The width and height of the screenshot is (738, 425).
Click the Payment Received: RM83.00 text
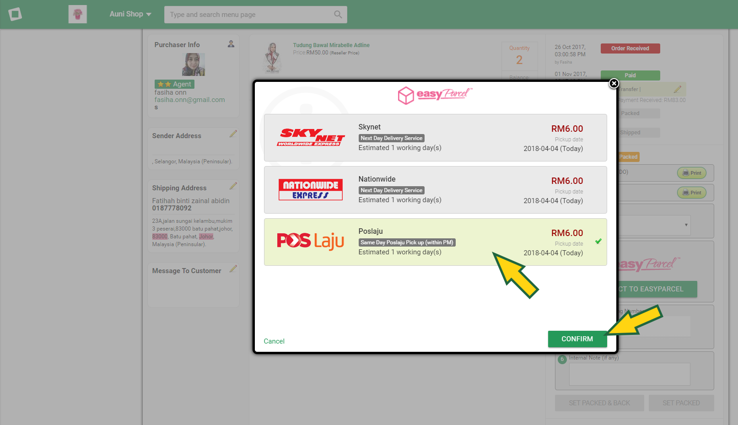tap(652, 100)
